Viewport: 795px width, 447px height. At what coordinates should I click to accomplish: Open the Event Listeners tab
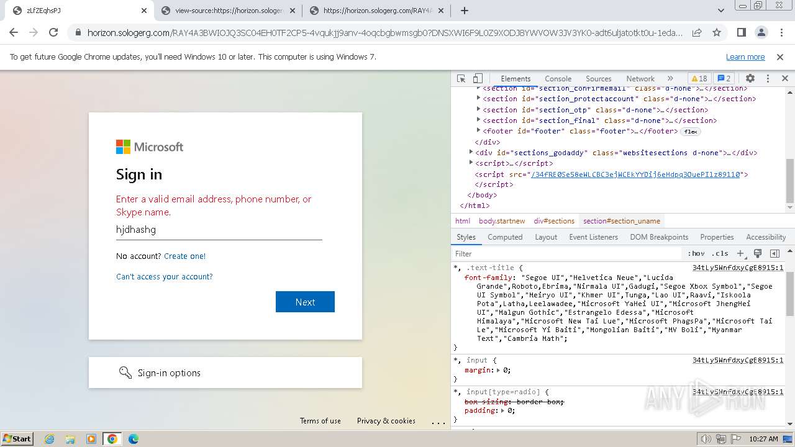coord(593,237)
